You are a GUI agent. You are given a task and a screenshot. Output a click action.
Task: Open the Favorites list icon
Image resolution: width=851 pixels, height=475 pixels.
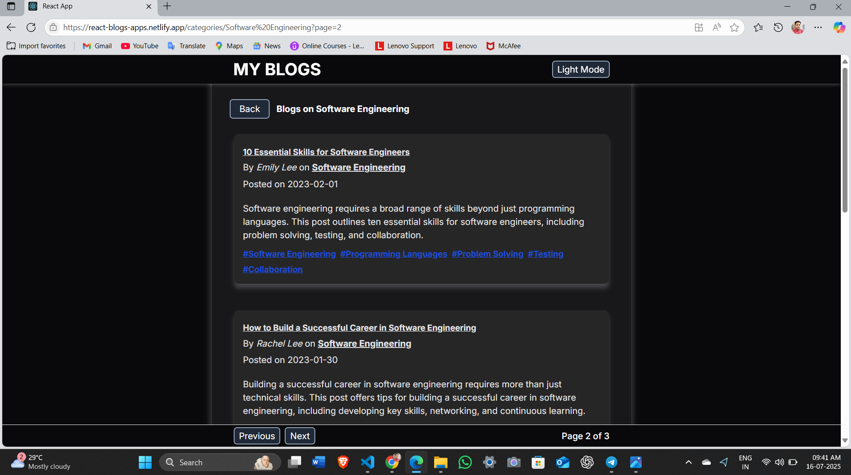758,27
